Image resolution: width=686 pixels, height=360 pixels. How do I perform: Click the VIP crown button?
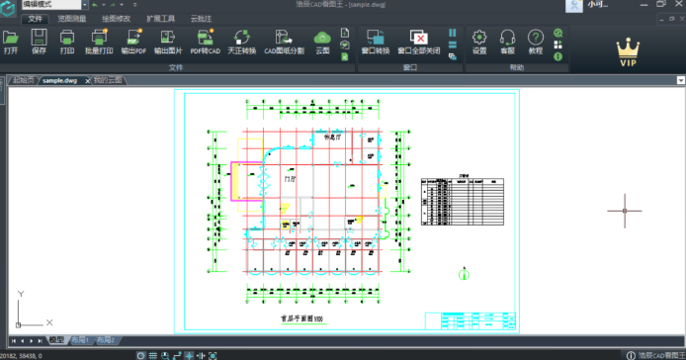pyautogui.click(x=628, y=52)
